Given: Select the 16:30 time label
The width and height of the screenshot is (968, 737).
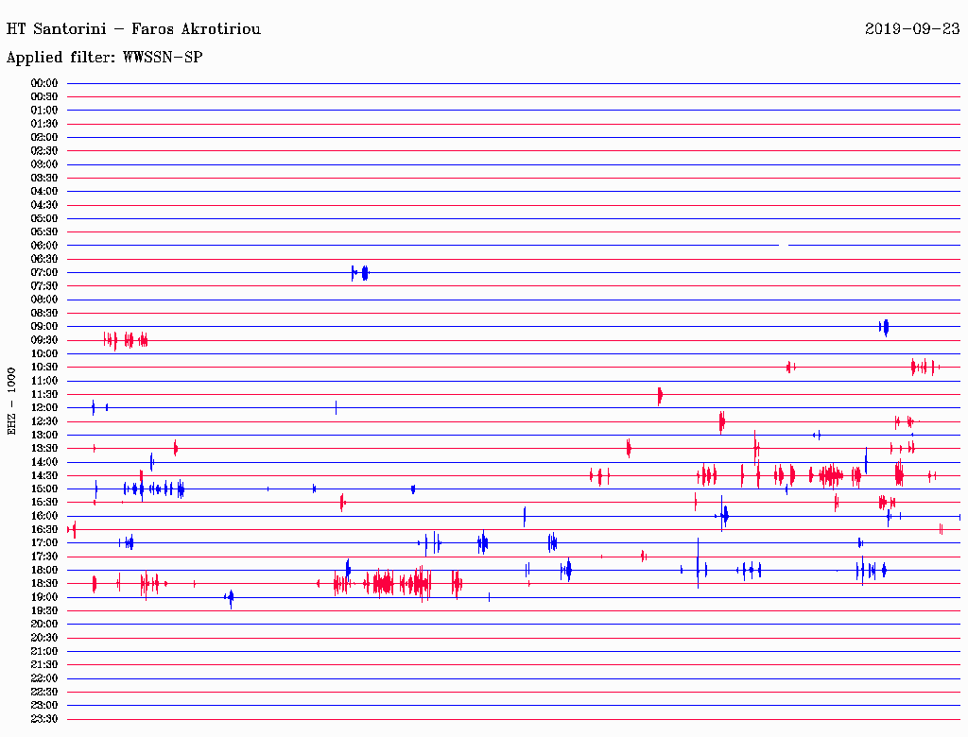Looking at the screenshot, I should click(44, 530).
